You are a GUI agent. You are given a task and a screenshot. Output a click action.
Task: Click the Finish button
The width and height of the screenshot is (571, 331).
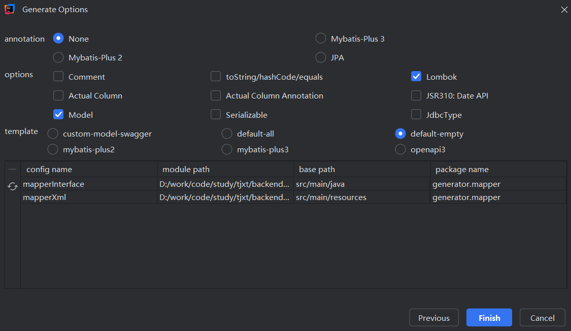pyautogui.click(x=489, y=317)
